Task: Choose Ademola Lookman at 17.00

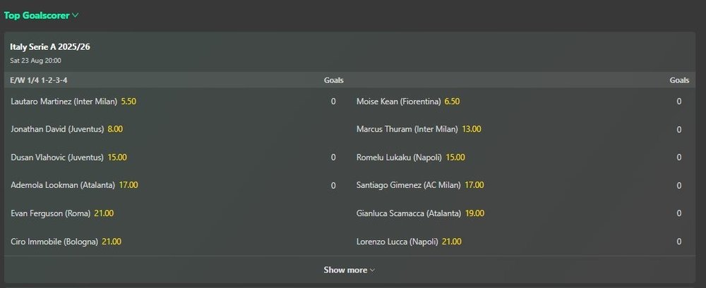Action: click(128, 185)
